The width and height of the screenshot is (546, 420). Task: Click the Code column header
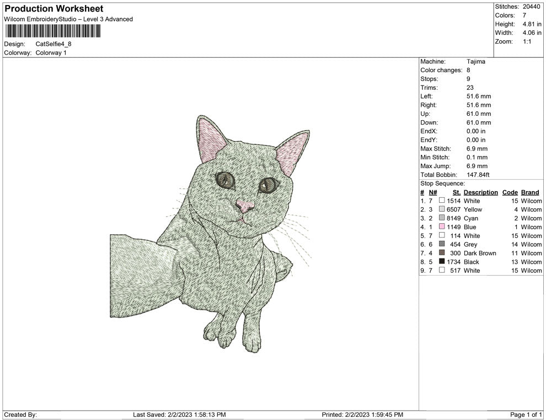pos(510,192)
